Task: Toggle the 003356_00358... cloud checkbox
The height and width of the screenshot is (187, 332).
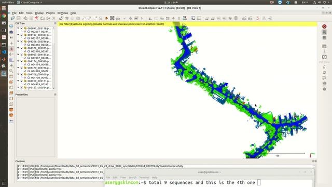Action: coord(25,45)
